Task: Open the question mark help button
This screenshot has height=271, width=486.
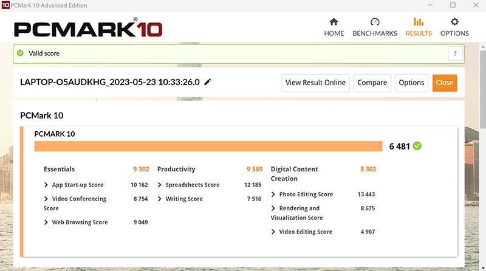Action: click(455, 53)
